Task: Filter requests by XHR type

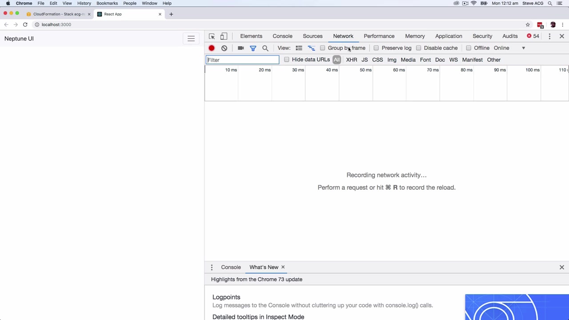Action: 351,60
